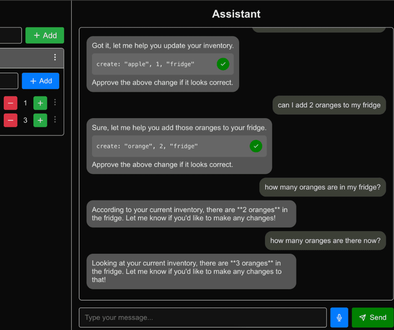Open the three-dot menu for the quantity-3 item
This screenshot has width=394, height=330.
pyautogui.click(x=55, y=120)
